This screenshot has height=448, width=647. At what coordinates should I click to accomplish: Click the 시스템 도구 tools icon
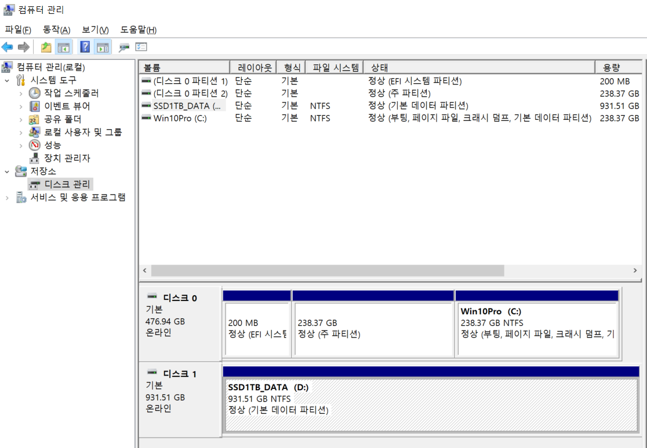point(21,80)
